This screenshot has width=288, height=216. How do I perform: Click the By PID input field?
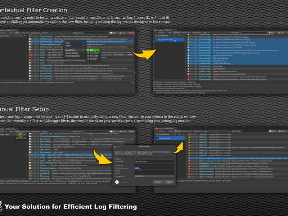(x=154, y=171)
